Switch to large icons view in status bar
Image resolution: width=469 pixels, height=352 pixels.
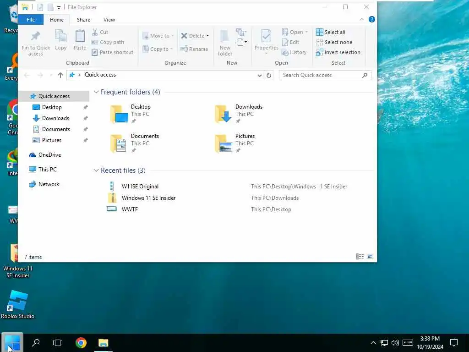(x=370, y=257)
